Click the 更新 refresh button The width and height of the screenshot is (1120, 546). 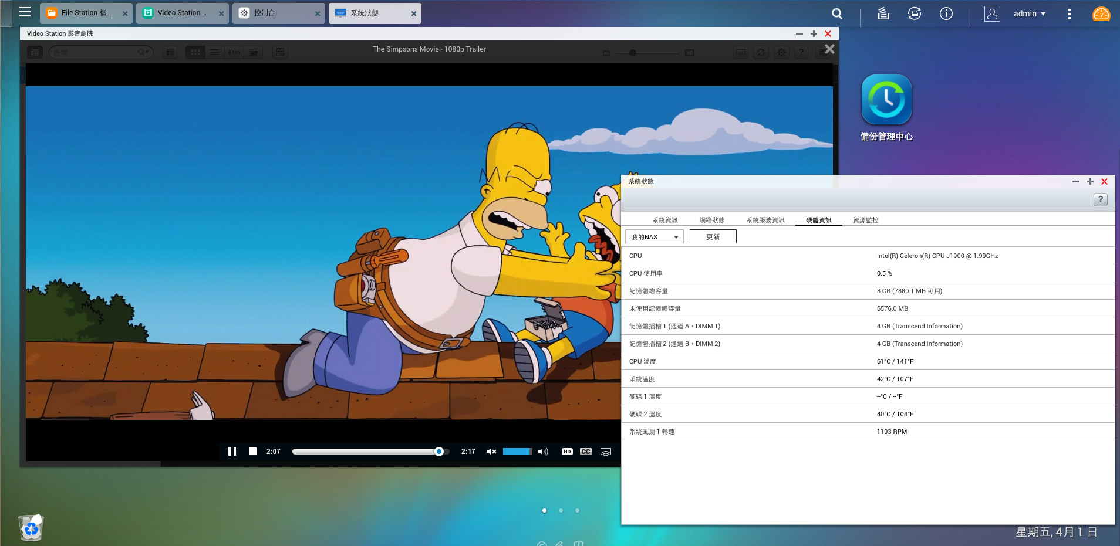tap(713, 237)
